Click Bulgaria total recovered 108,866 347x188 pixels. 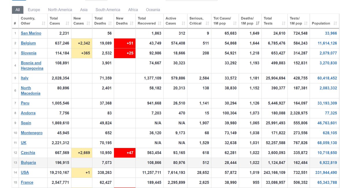(x=154, y=163)
